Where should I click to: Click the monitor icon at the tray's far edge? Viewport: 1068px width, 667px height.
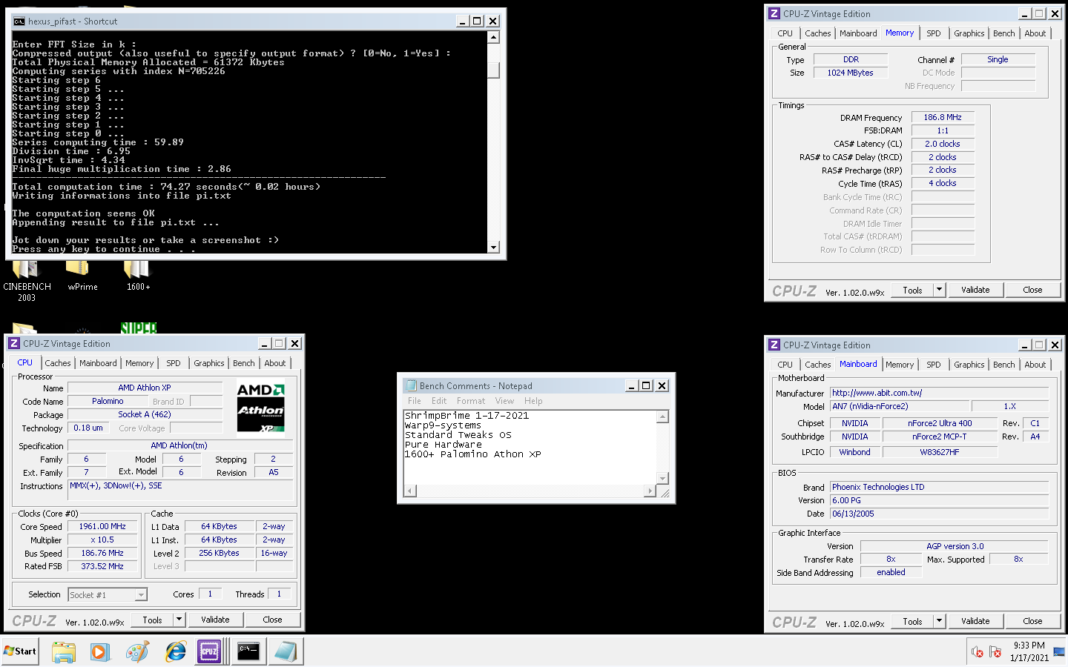pos(1059,651)
